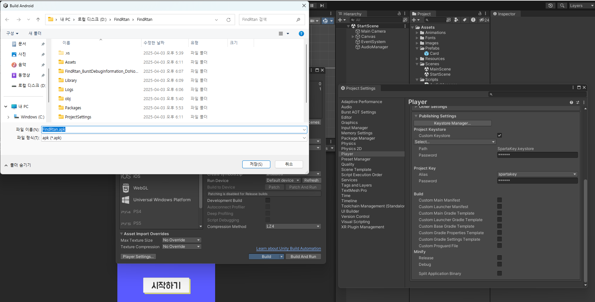Refresh the FindRtan folder listing
Image resolution: width=595 pixels, height=302 pixels.
pos(229,20)
